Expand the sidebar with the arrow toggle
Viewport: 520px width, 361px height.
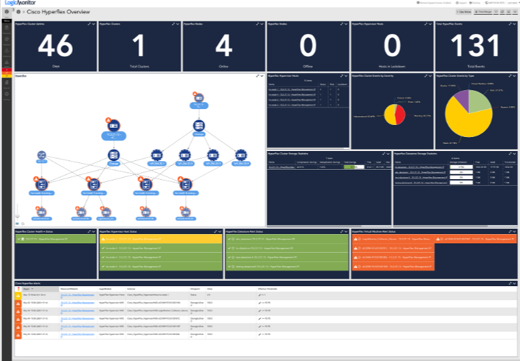pyautogui.click(x=13, y=9)
